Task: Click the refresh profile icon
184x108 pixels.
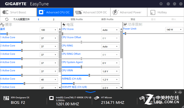Action: point(7,19)
